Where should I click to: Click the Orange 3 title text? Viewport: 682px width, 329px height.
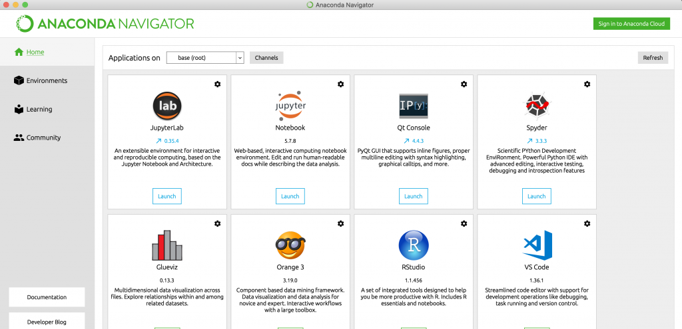coord(290,267)
